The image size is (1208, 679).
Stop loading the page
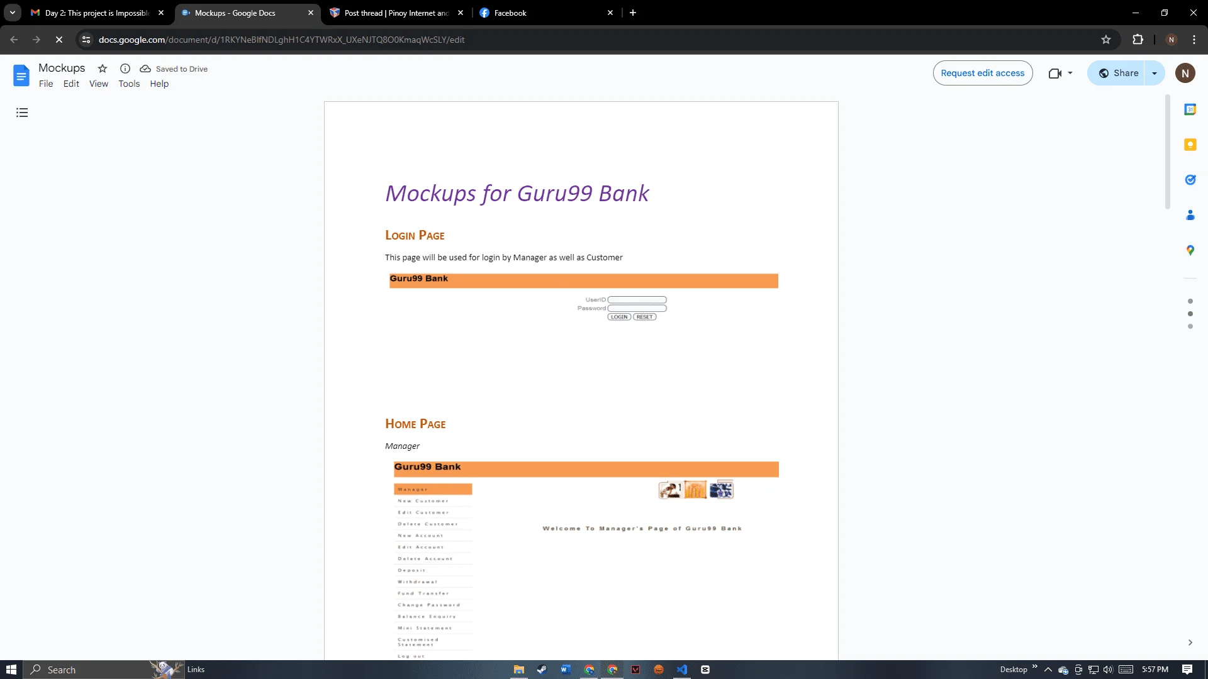(59, 40)
